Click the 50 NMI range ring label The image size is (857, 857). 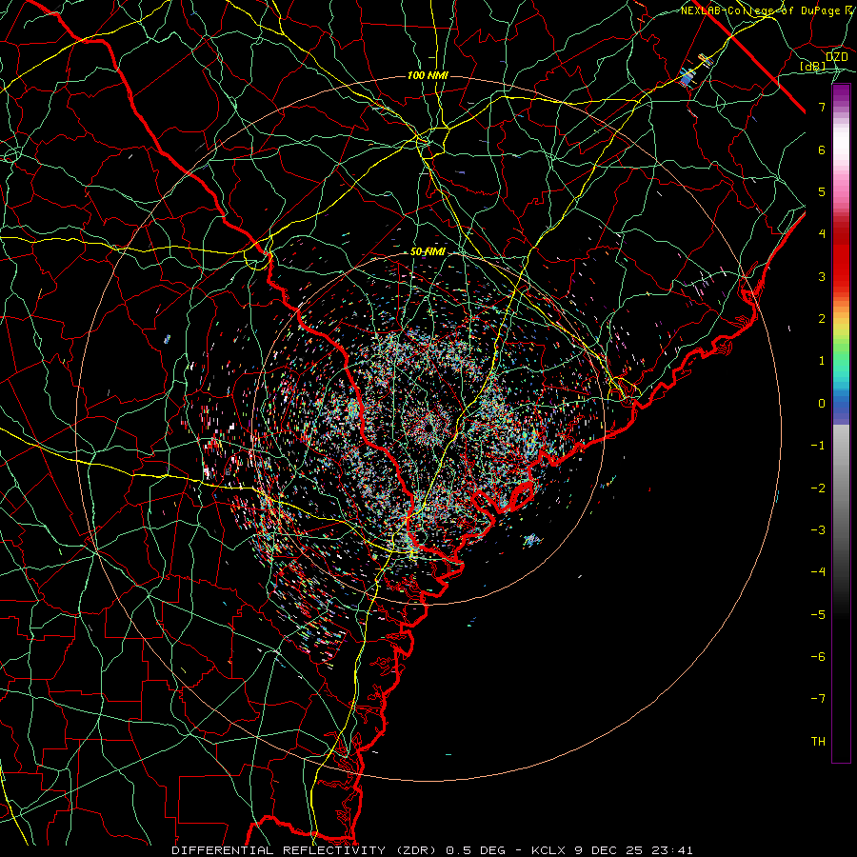pos(428,252)
